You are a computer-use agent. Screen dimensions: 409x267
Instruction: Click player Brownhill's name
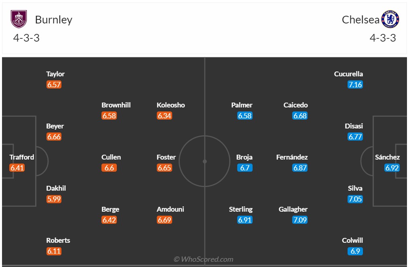[x=116, y=105]
